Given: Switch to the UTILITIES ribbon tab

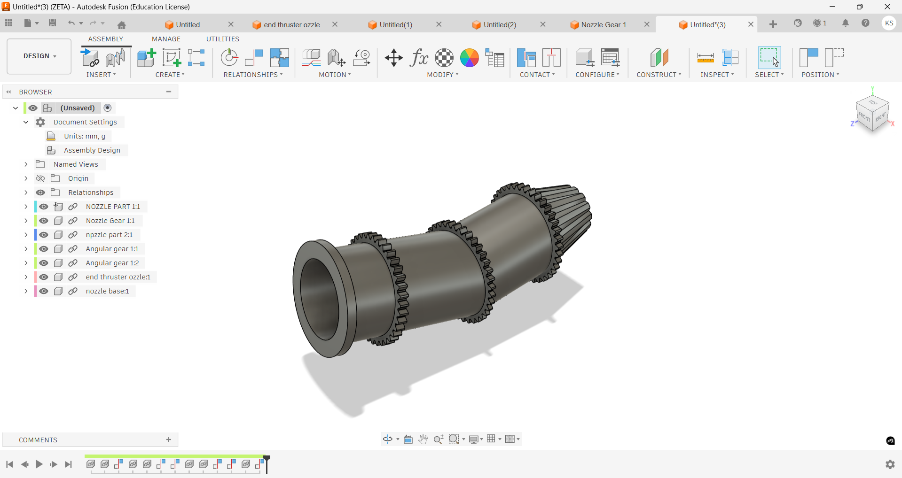Looking at the screenshot, I should coord(223,39).
